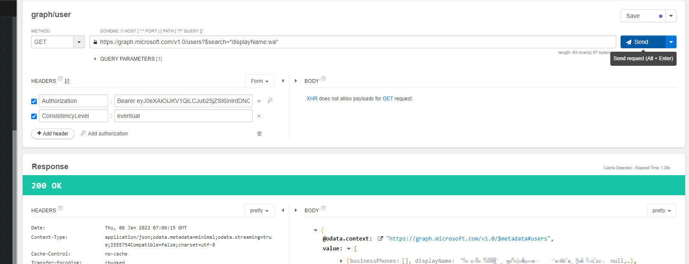The width and height of the screenshot is (689, 264).
Task: Click the key icon beside Authorization value
Action: pyautogui.click(x=270, y=101)
